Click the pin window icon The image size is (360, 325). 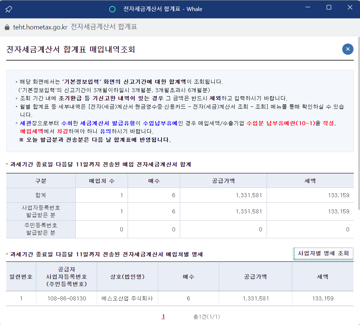(x=9, y=9)
